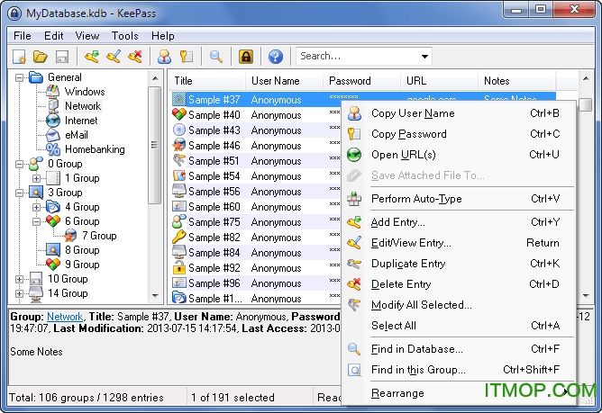
Task: Sort entries by the Title column header
Action: tap(207, 80)
